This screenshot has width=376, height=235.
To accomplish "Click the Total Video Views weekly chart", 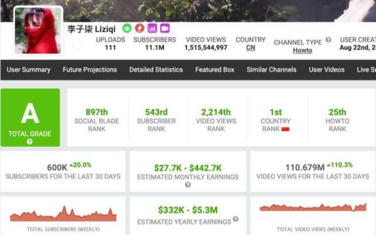I will pos(313,208).
